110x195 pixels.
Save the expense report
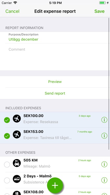click(99, 11)
